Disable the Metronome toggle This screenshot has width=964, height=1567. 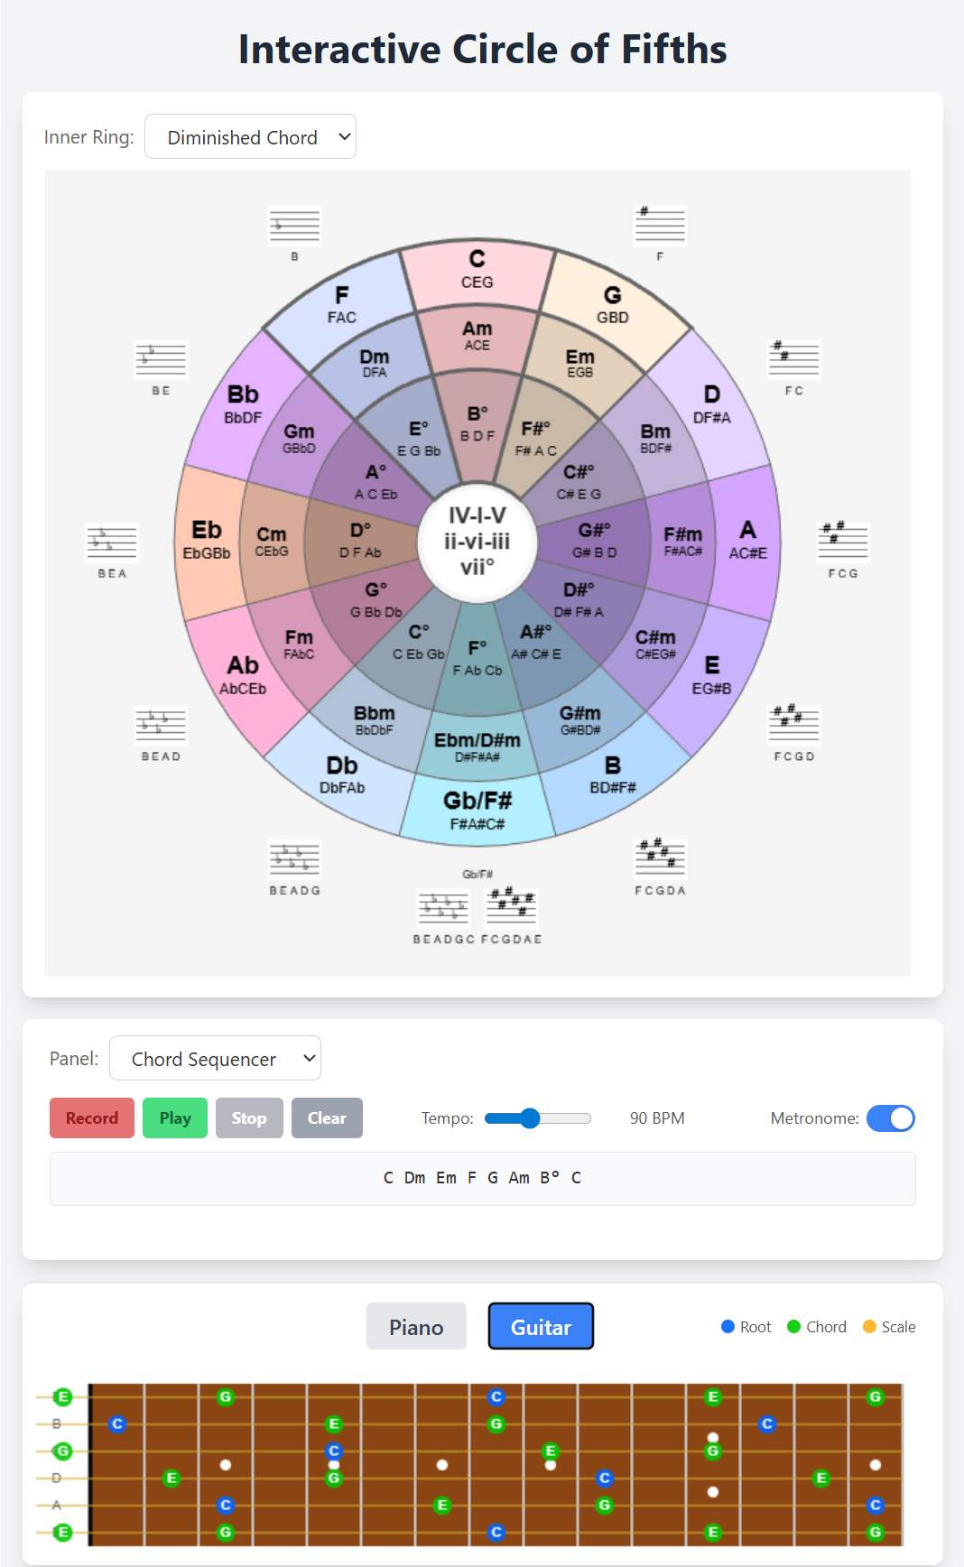click(x=890, y=1118)
